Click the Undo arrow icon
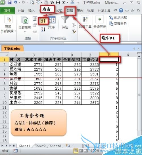Image resolution: width=142 pixels, height=155 pixels. pos(15,2)
